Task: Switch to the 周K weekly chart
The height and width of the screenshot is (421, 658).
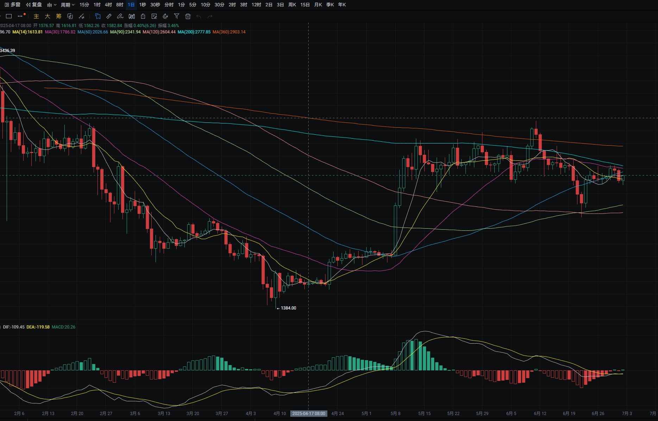Action: pyautogui.click(x=292, y=5)
